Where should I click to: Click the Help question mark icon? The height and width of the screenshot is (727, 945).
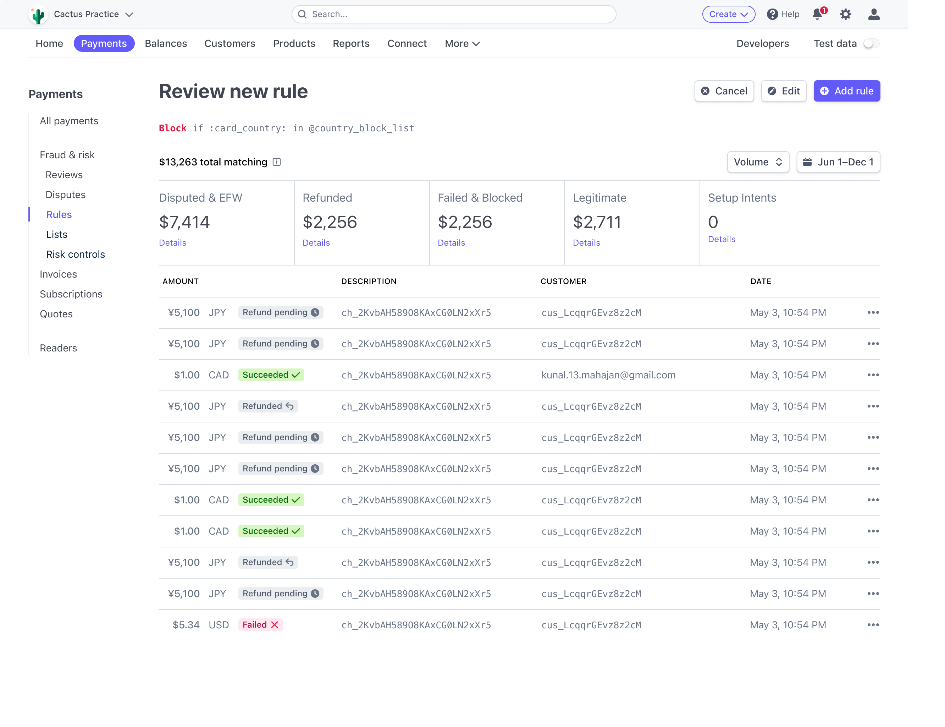[x=772, y=14]
